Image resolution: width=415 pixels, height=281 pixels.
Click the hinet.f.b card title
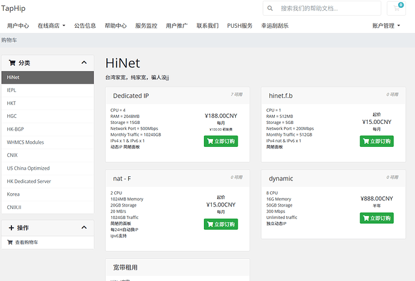[280, 96]
